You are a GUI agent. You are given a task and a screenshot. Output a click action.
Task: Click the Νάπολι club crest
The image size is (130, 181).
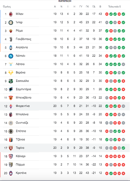11,56
